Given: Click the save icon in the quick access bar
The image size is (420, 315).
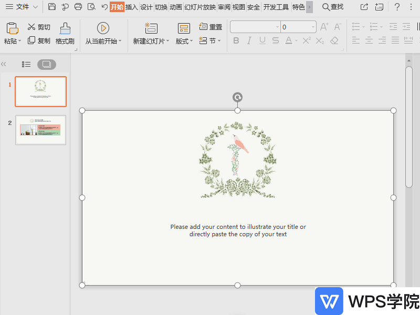Looking at the screenshot, I should [51, 7].
